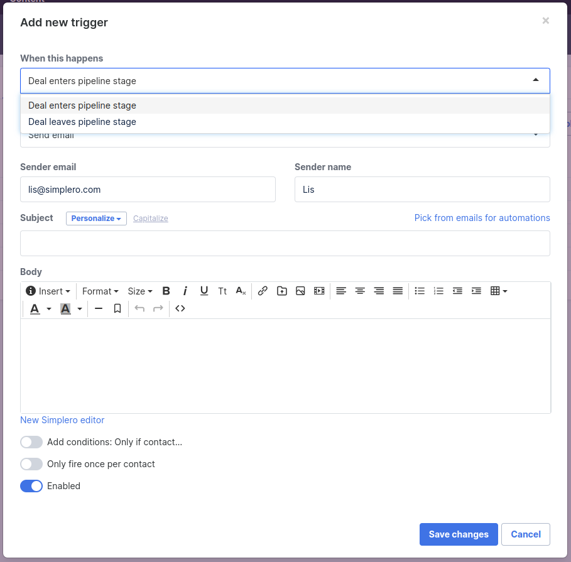Create a numbered list
The height and width of the screenshot is (562, 571).
(438, 291)
